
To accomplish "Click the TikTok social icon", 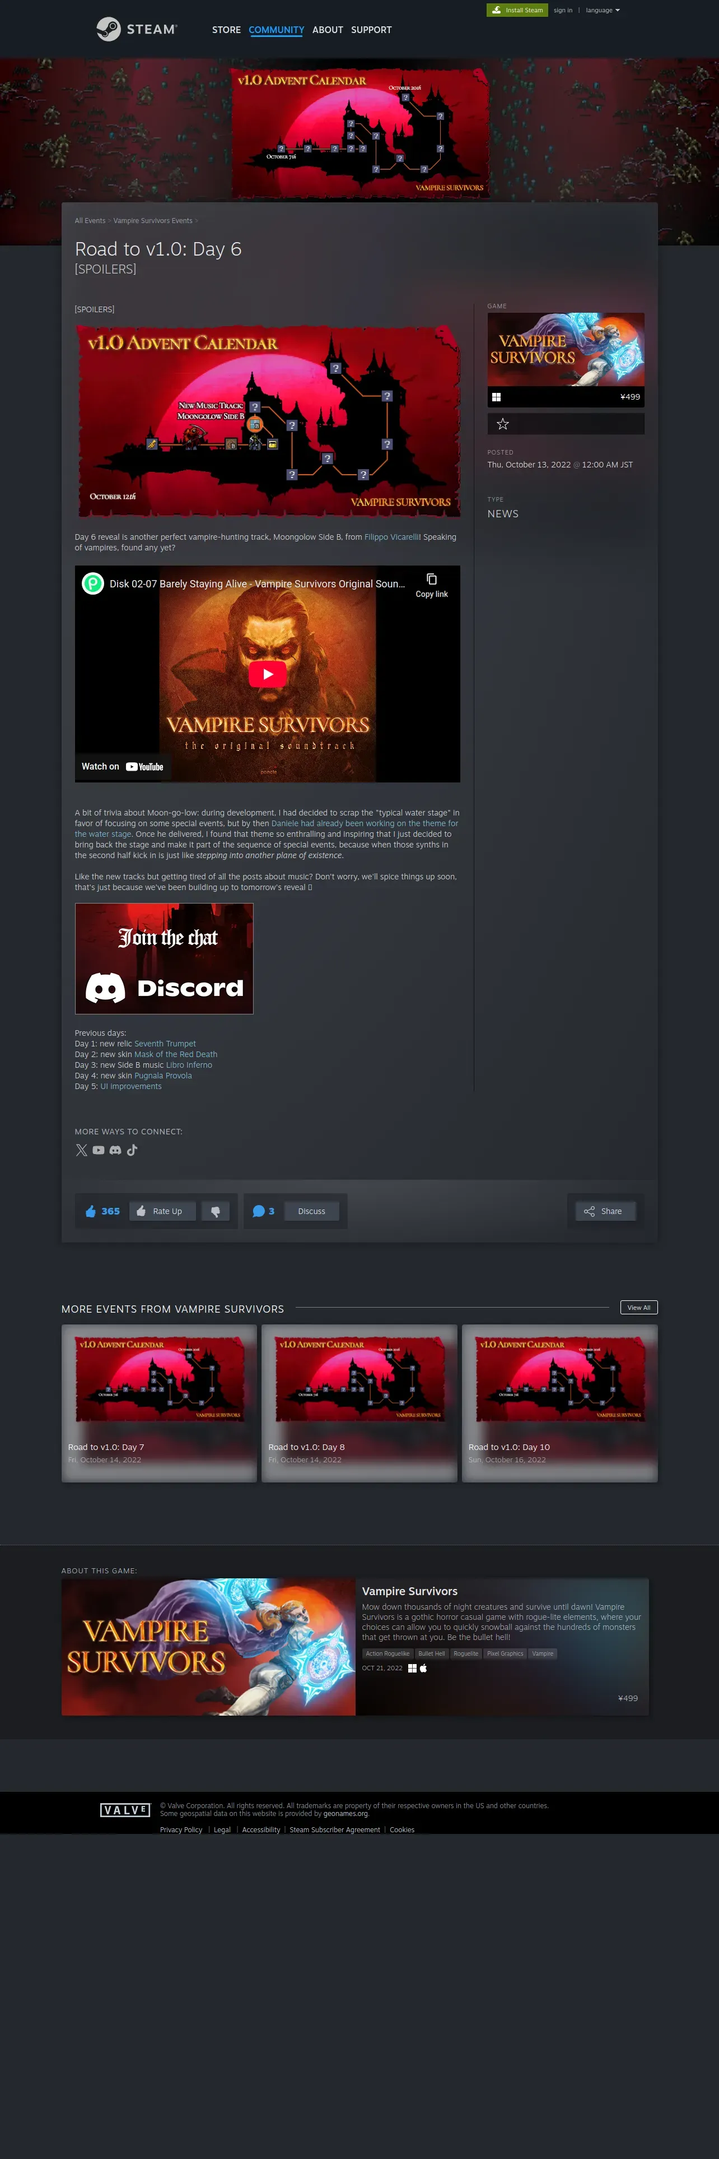I will [132, 1150].
